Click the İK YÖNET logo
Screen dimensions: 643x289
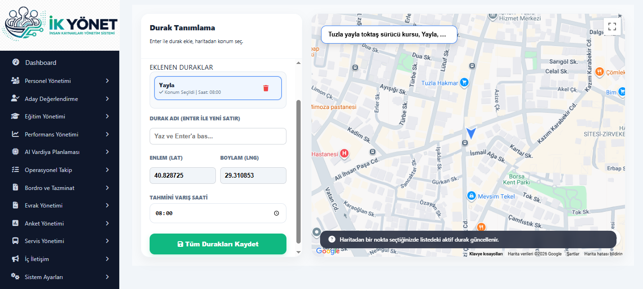(60, 25)
